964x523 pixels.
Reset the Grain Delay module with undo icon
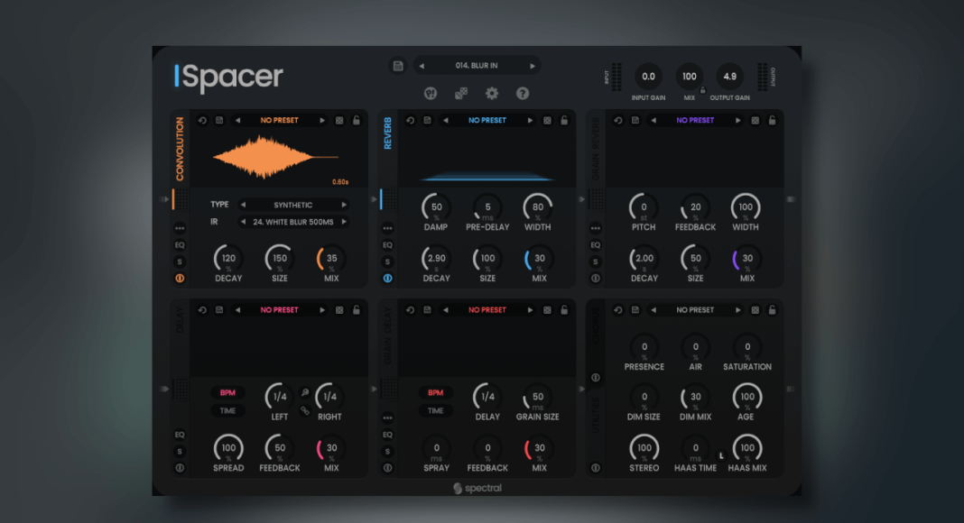(x=410, y=310)
